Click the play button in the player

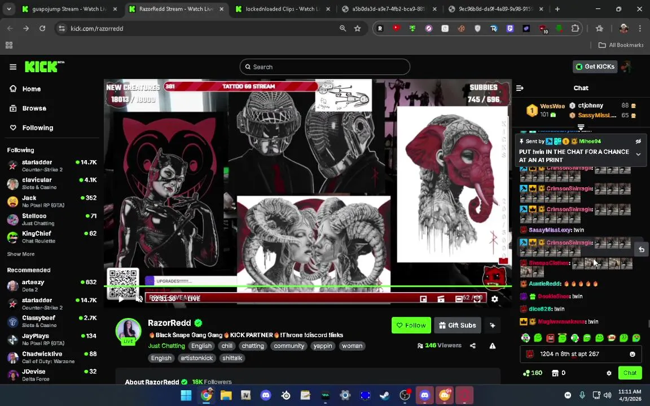click(121, 299)
